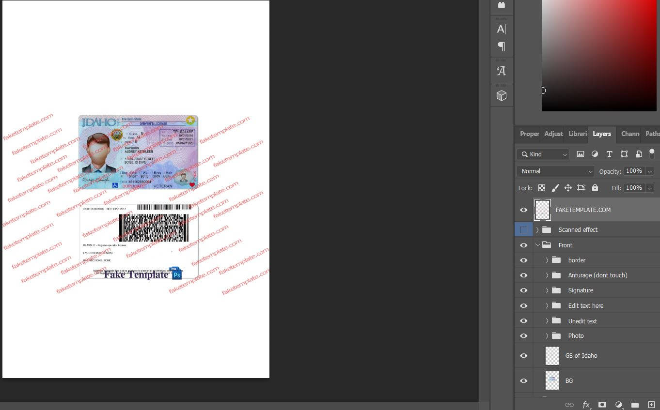The width and height of the screenshot is (660, 410).
Task: Hide the BG layer via eye icon
Action: (523, 381)
